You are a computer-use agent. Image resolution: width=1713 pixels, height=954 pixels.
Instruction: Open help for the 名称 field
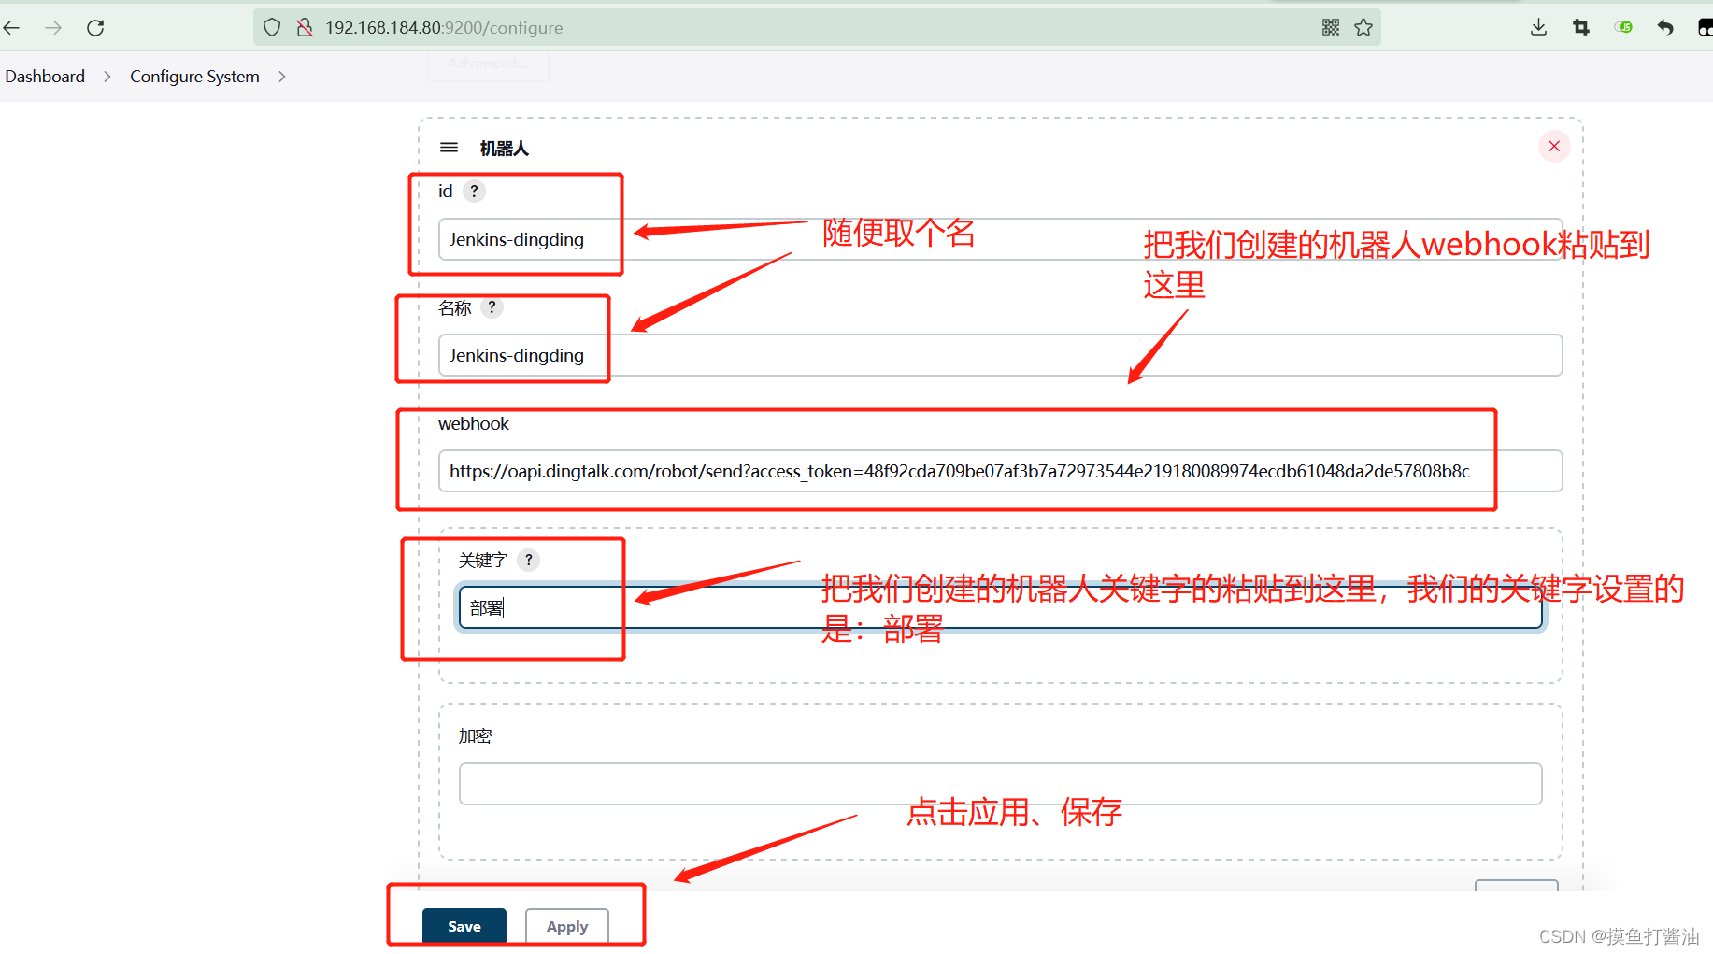(492, 306)
